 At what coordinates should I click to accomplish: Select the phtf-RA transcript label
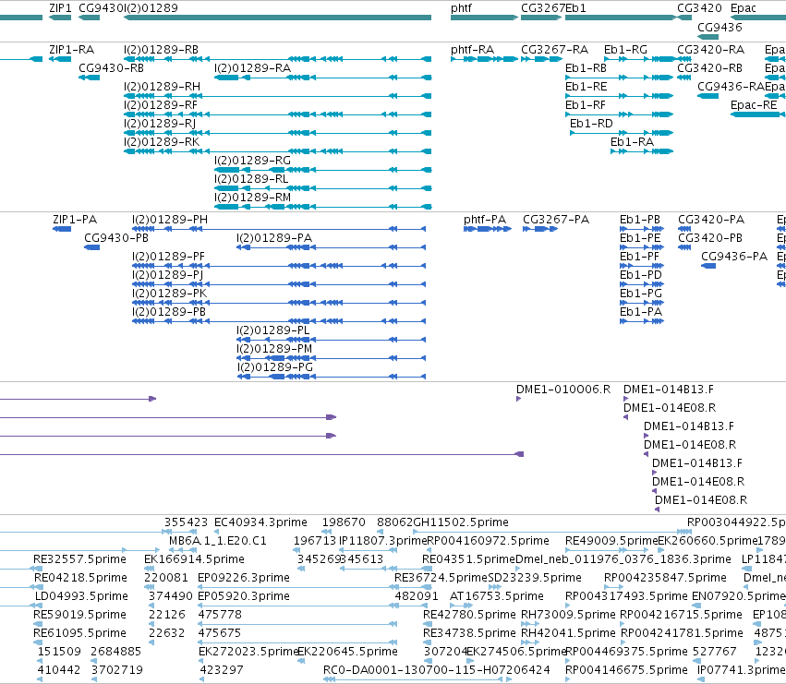[x=472, y=50]
